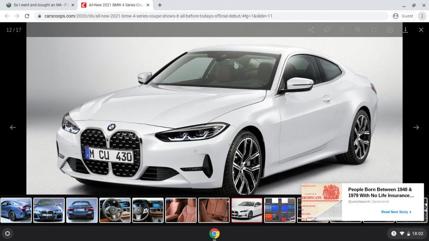
Task: Open the blue BMW front grille thumbnail
Action: [x=49, y=210]
